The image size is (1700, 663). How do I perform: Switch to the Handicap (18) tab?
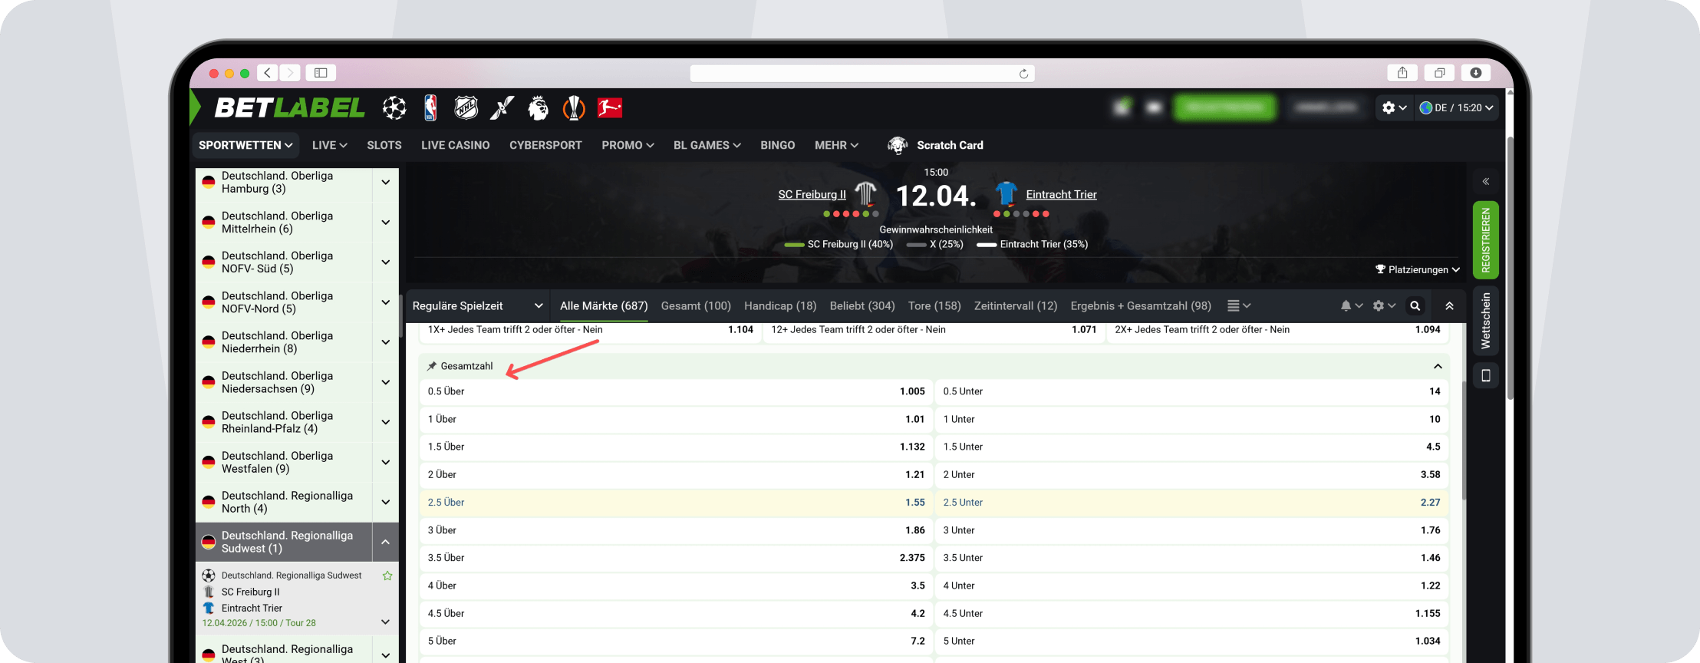(779, 306)
